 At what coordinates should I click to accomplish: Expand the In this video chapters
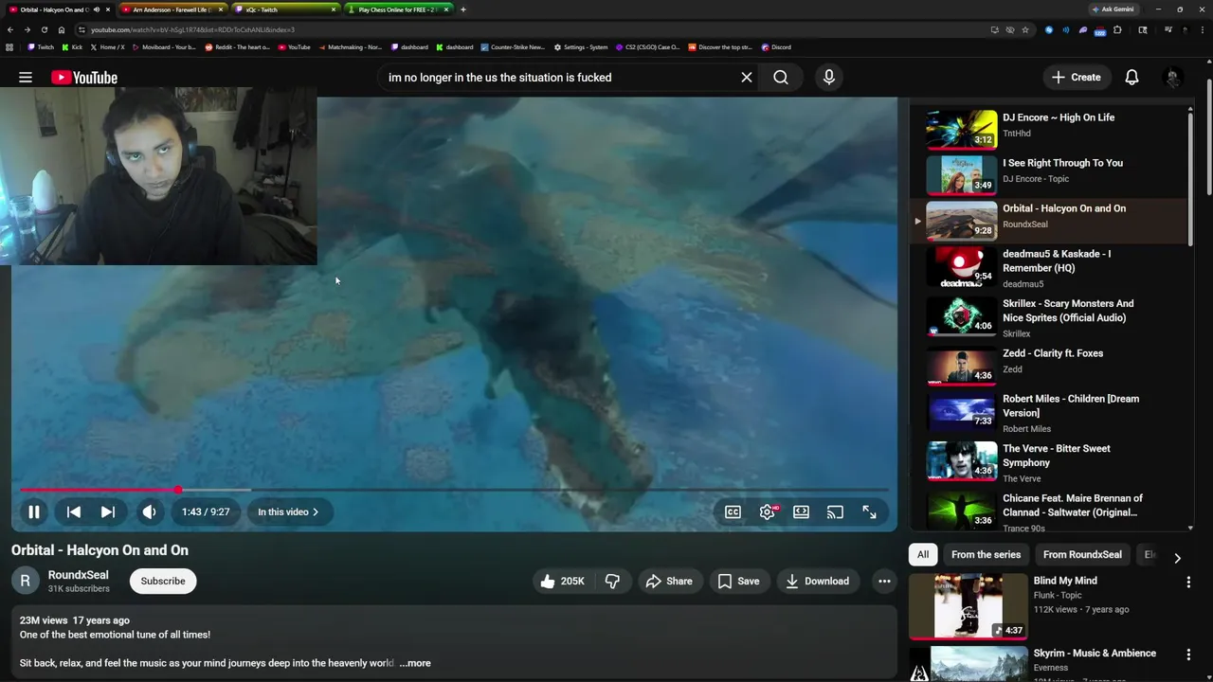[289, 511]
